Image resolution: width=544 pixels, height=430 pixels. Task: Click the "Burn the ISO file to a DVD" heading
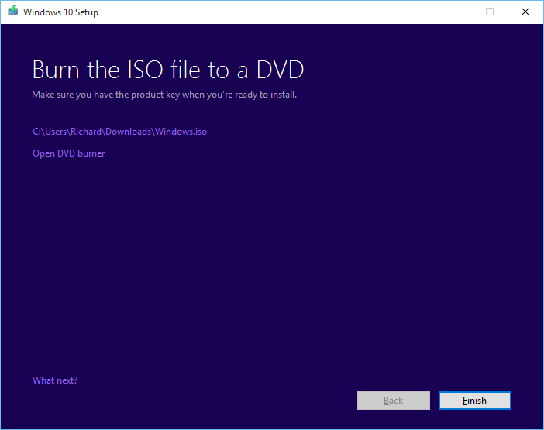(x=167, y=70)
